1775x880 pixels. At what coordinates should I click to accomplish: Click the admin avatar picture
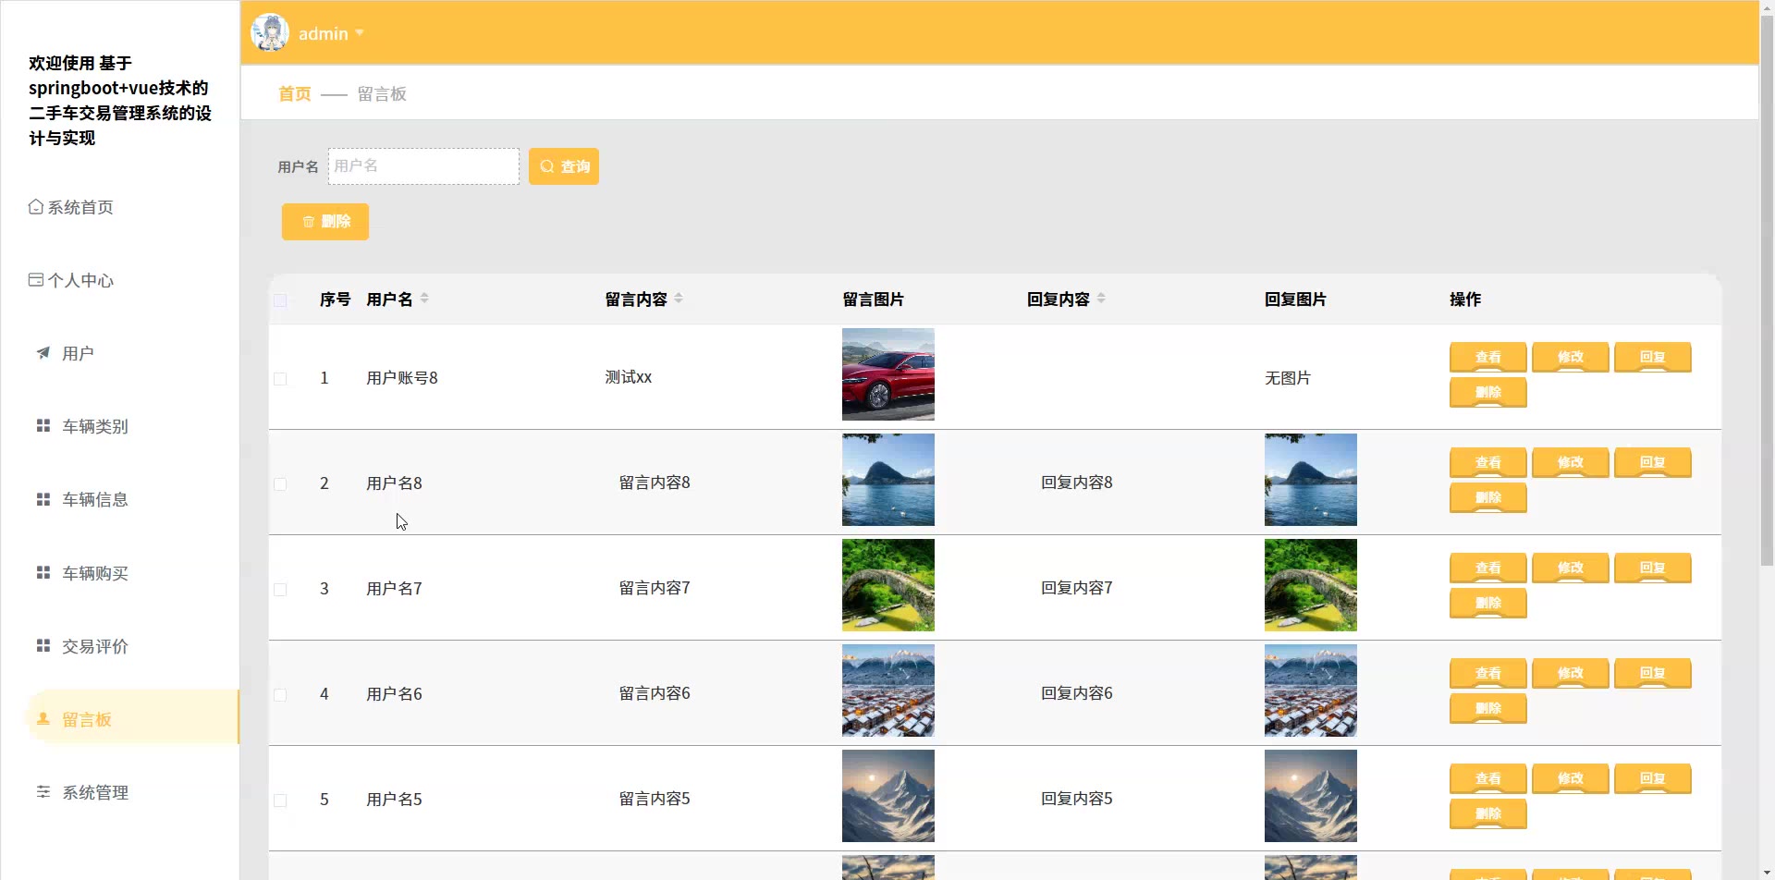tap(270, 33)
